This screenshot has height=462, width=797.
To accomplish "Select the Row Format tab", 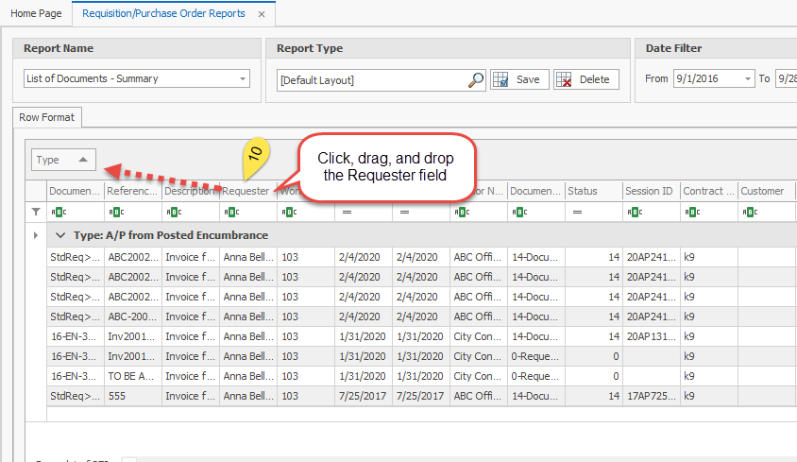I will [49, 118].
